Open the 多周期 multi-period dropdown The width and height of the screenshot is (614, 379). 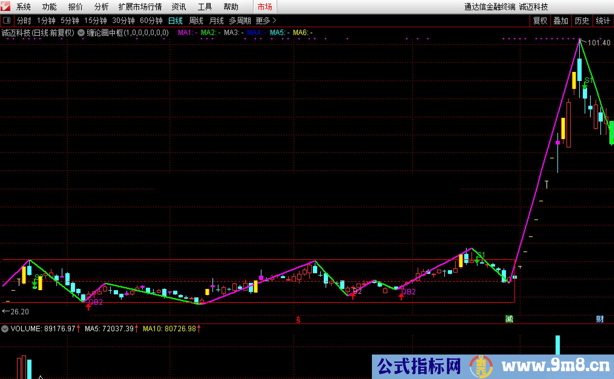click(x=240, y=21)
